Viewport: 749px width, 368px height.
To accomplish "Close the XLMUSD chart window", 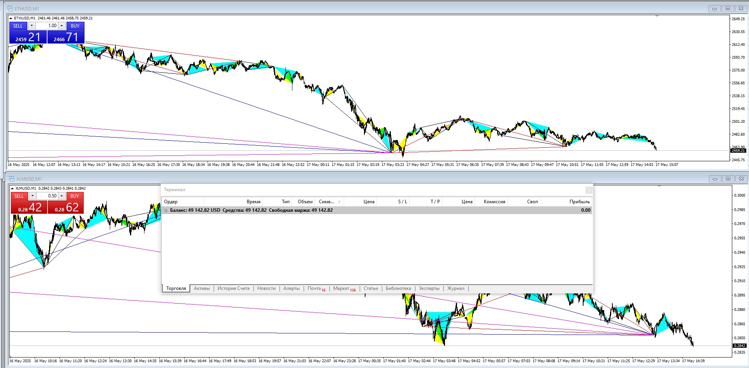I will tap(741, 179).
